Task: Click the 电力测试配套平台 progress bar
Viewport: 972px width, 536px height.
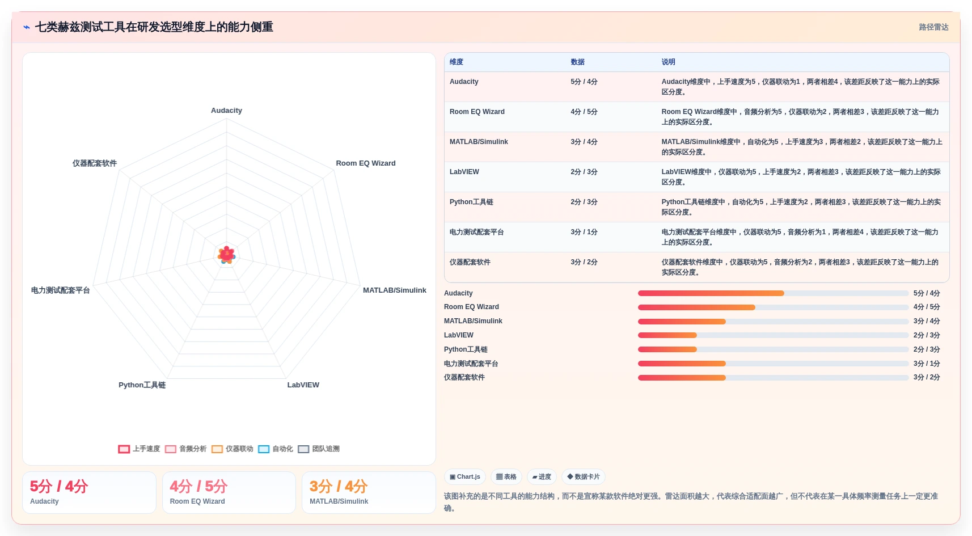Action: pyautogui.click(x=773, y=364)
